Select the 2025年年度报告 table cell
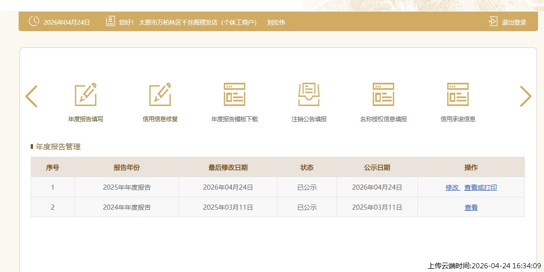This screenshot has height=272, width=544. click(x=127, y=187)
